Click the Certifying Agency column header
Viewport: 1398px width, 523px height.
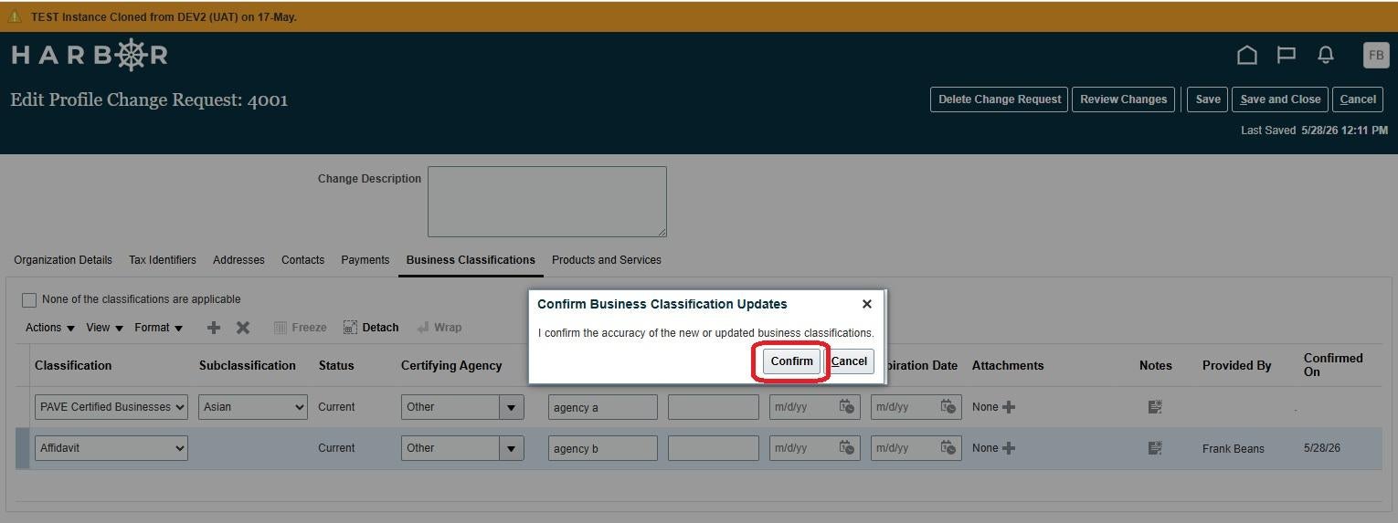(x=451, y=366)
